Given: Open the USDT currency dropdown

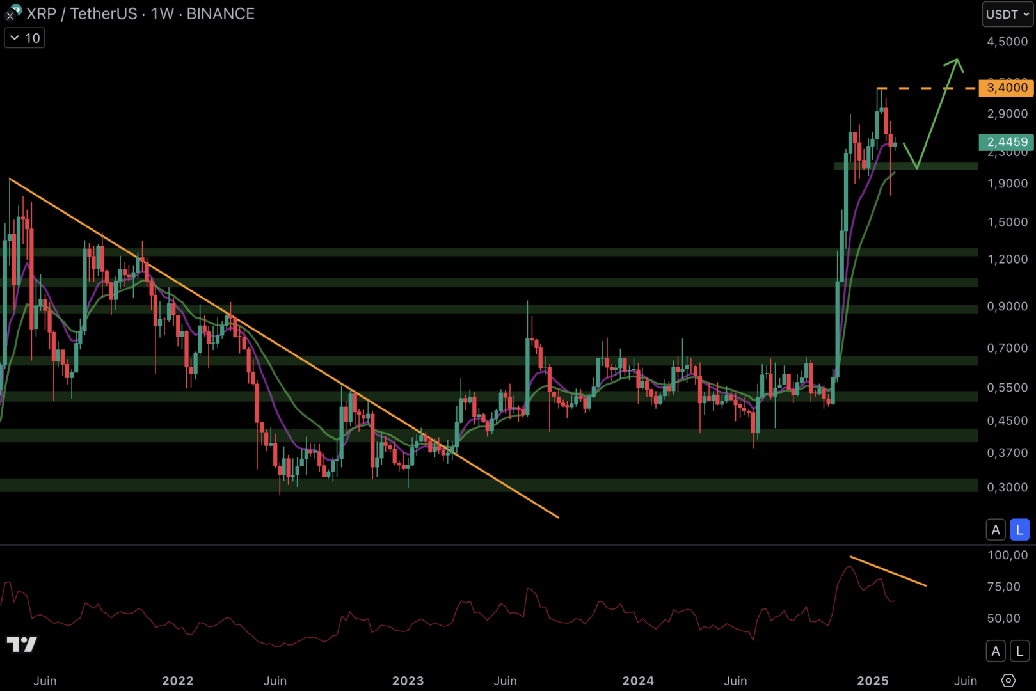Looking at the screenshot, I should [1007, 14].
